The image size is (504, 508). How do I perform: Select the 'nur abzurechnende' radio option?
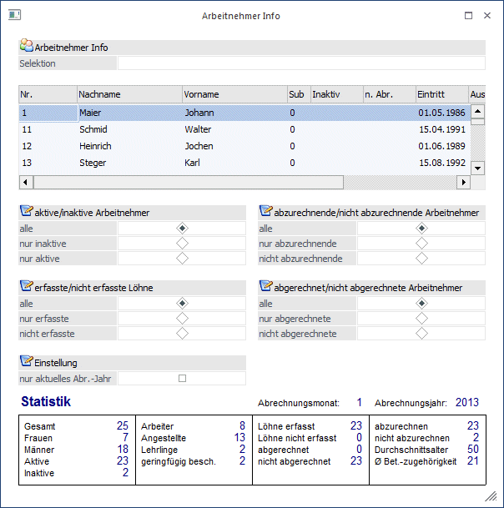pyautogui.click(x=421, y=244)
